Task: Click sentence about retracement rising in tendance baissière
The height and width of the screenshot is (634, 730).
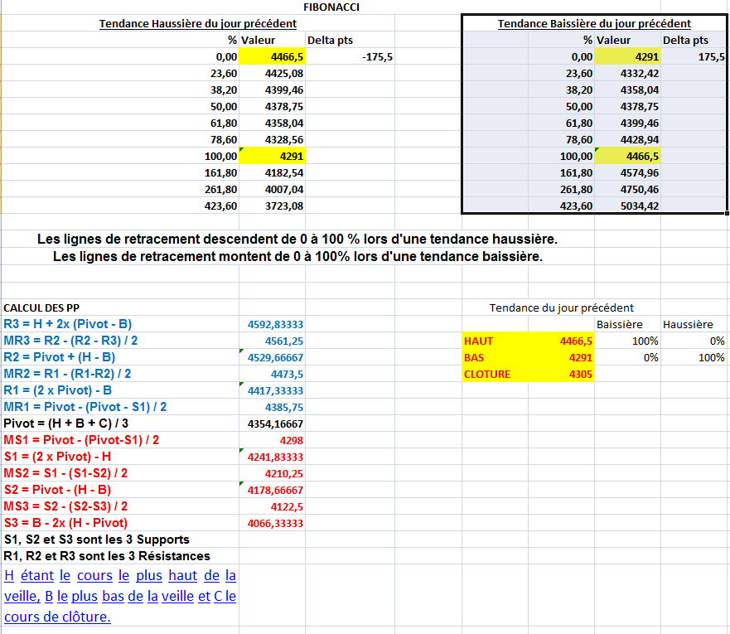Action: 297,256
